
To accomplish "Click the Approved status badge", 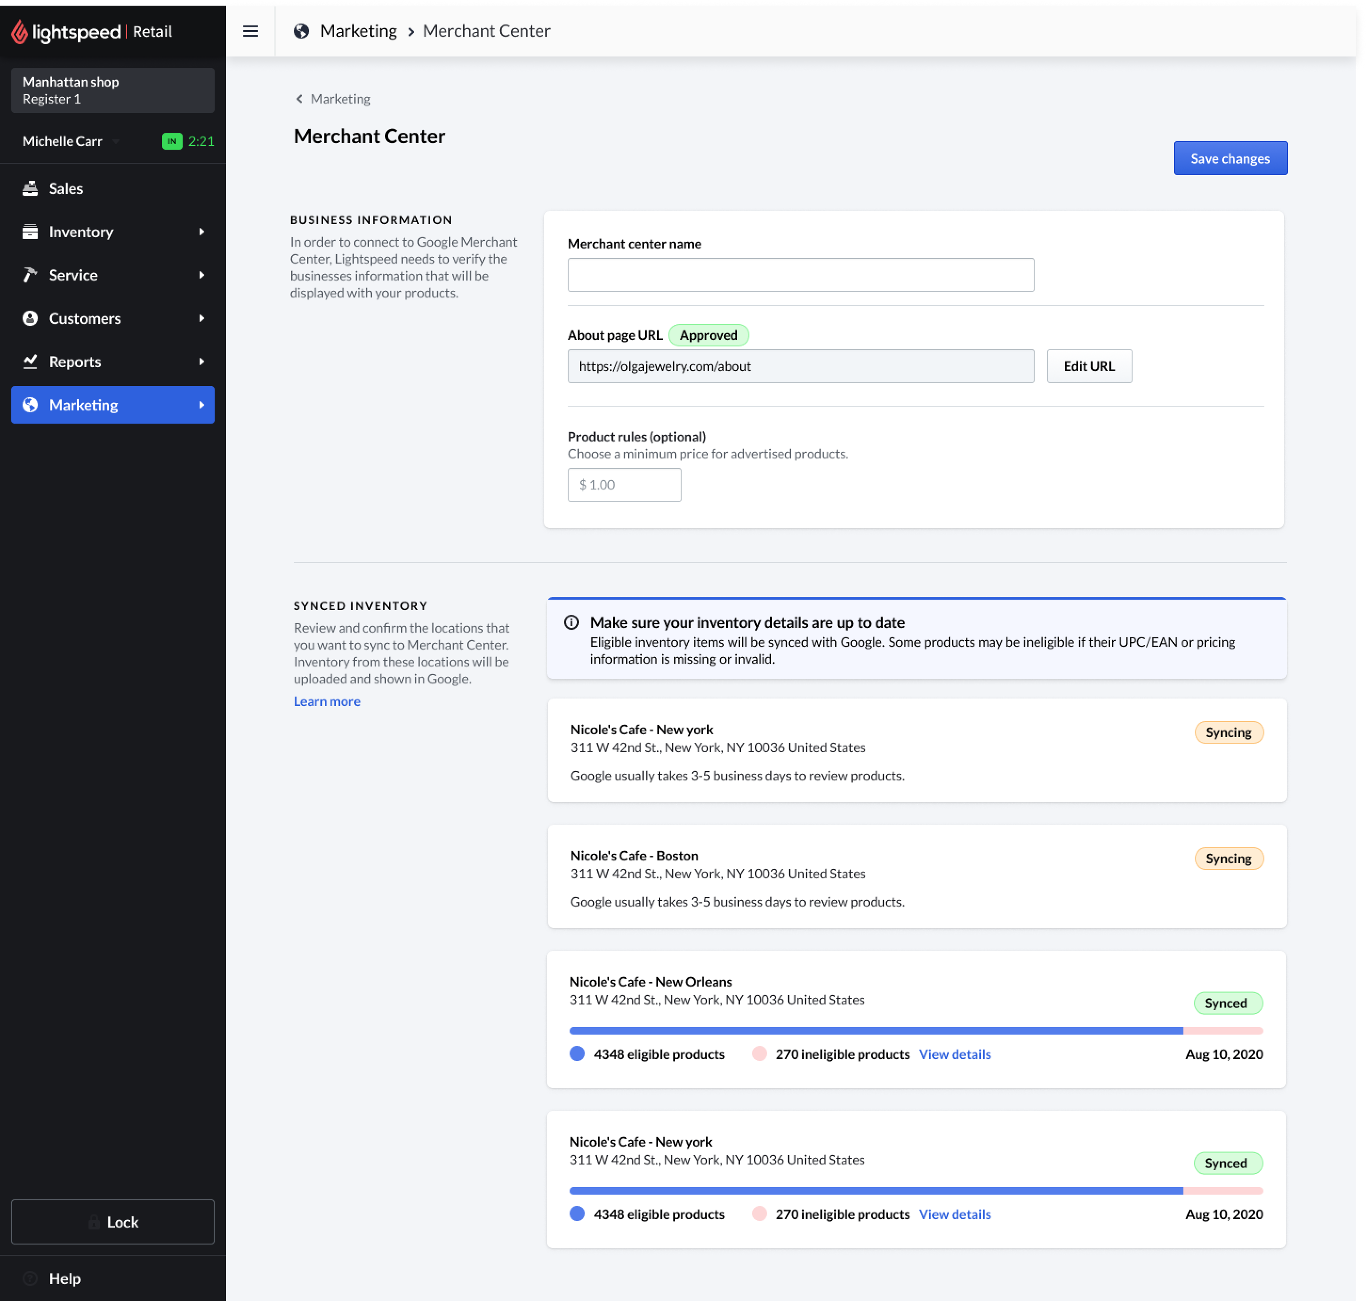I will click(x=708, y=335).
